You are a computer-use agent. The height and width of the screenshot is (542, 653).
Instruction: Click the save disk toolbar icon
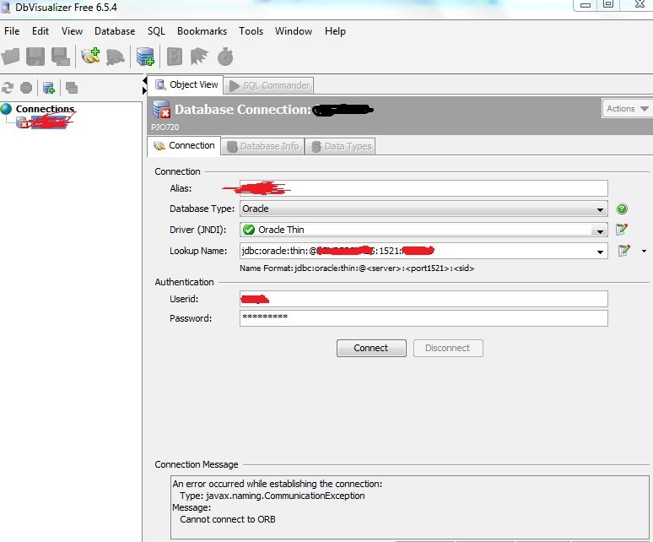click(35, 57)
